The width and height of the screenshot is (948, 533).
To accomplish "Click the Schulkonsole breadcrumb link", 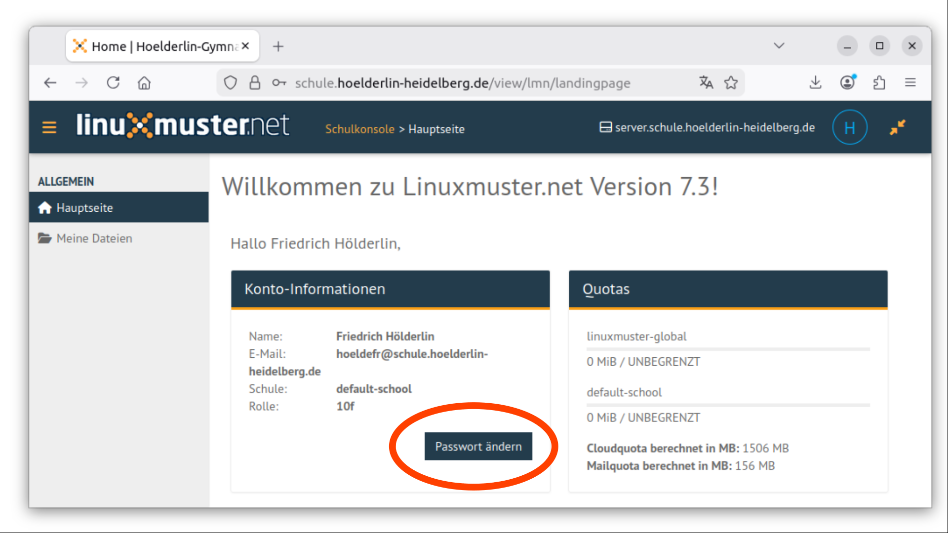I will [x=359, y=129].
